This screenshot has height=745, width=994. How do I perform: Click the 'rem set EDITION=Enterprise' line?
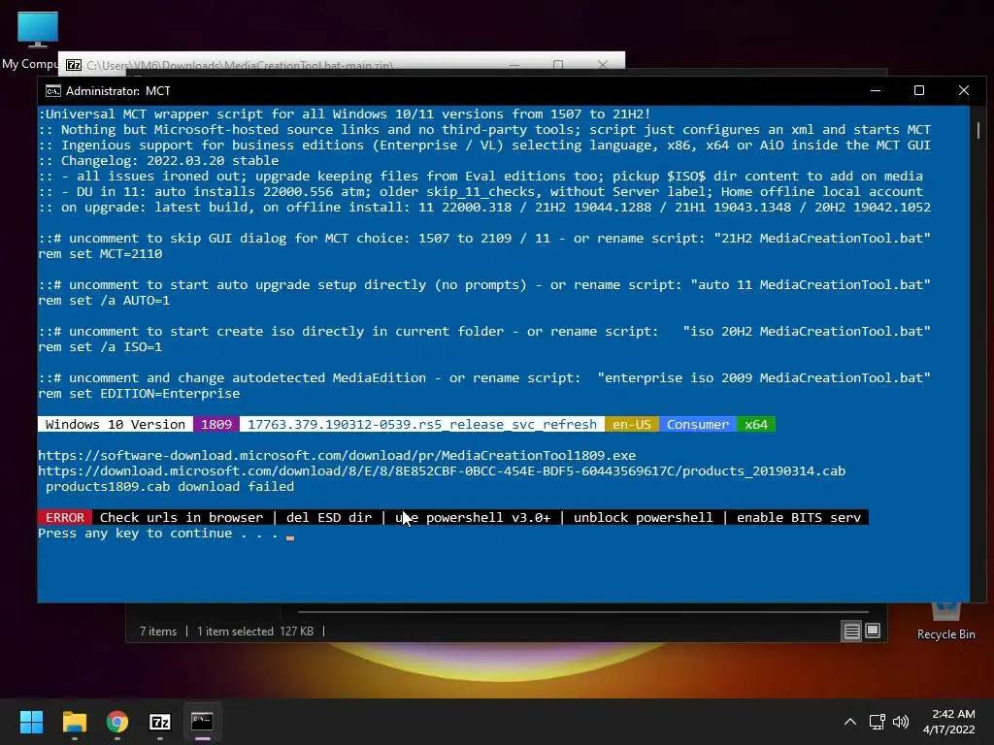[139, 394]
